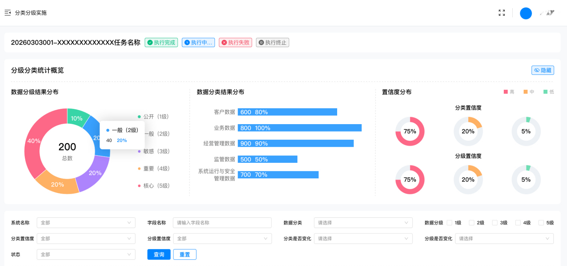
Task: Toggle 重要(4级) legend item
Action: 154,168
